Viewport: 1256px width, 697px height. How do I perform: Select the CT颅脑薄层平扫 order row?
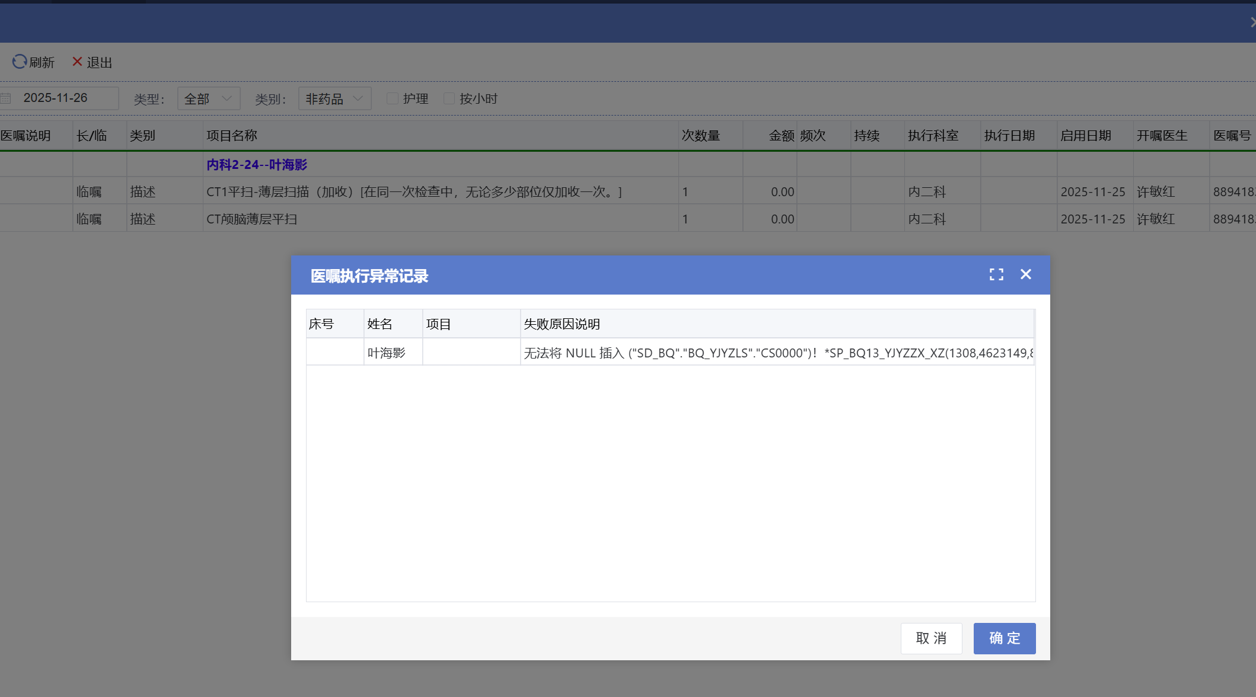[251, 219]
